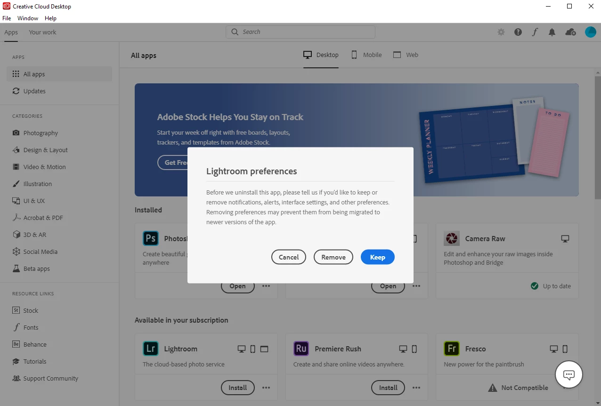Install Premiere Rush

coord(388,388)
